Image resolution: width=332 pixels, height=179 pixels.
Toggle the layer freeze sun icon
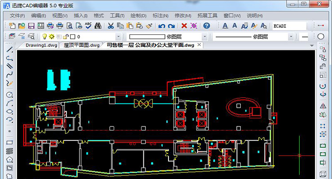point(52,37)
